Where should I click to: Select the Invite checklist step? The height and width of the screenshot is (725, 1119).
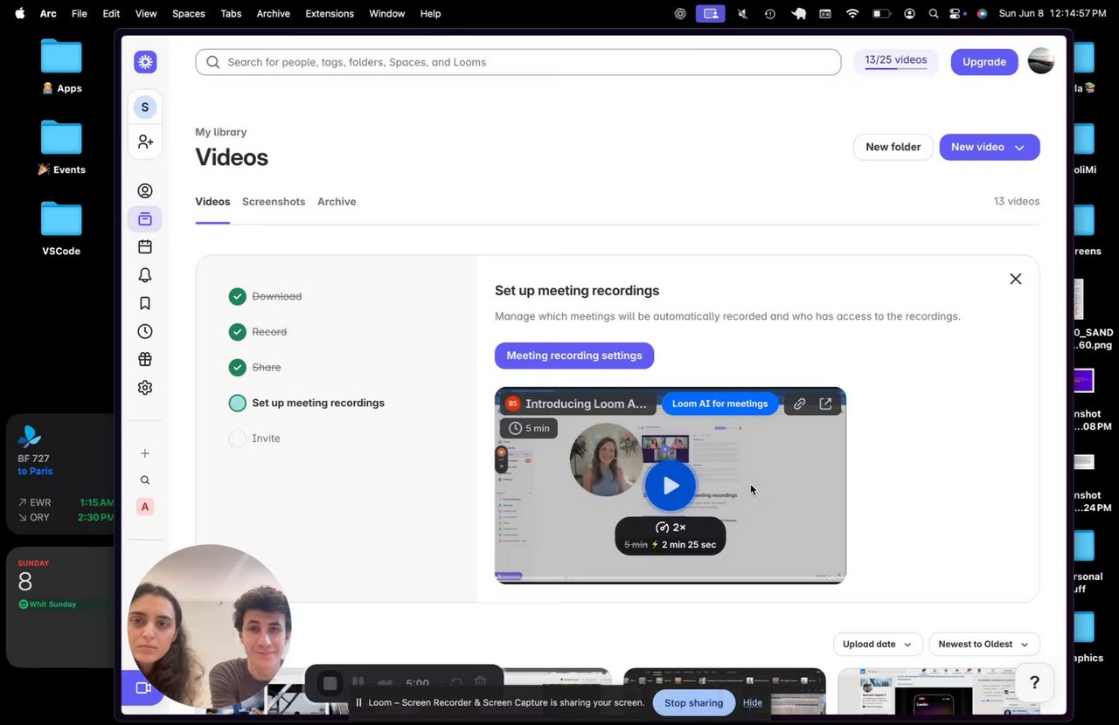coord(254,438)
